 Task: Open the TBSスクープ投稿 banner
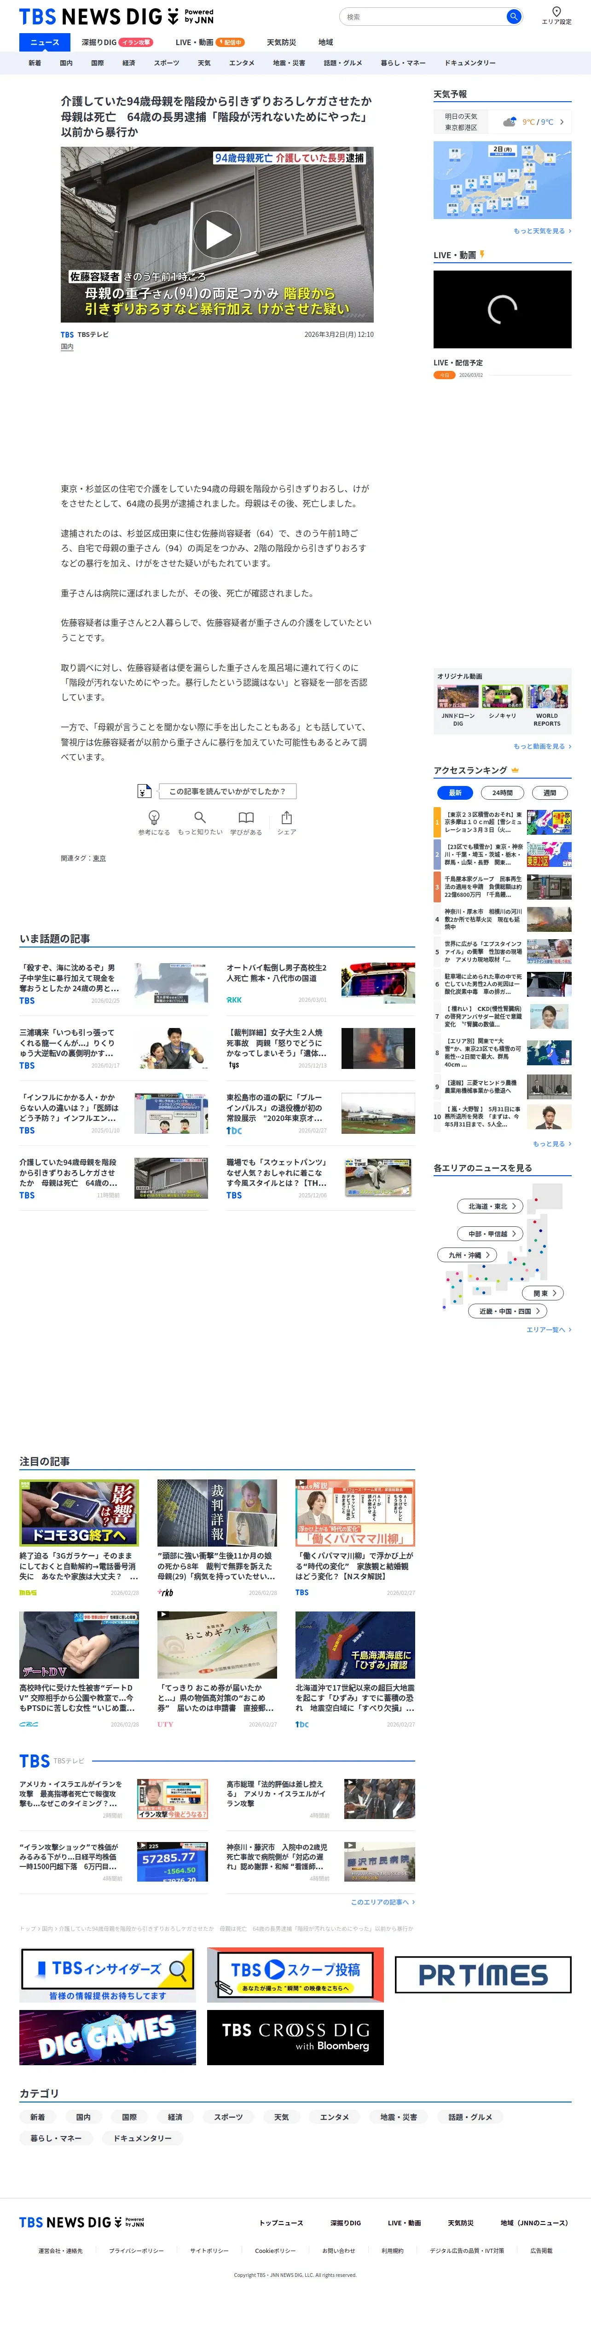(x=295, y=1975)
